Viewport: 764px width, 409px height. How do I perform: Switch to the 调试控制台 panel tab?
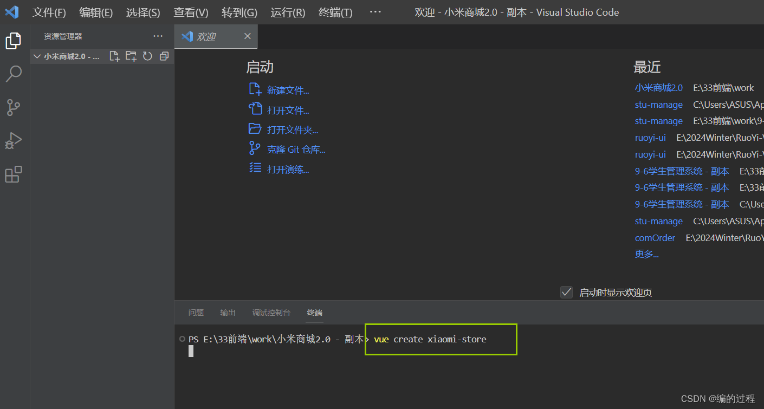coord(271,313)
